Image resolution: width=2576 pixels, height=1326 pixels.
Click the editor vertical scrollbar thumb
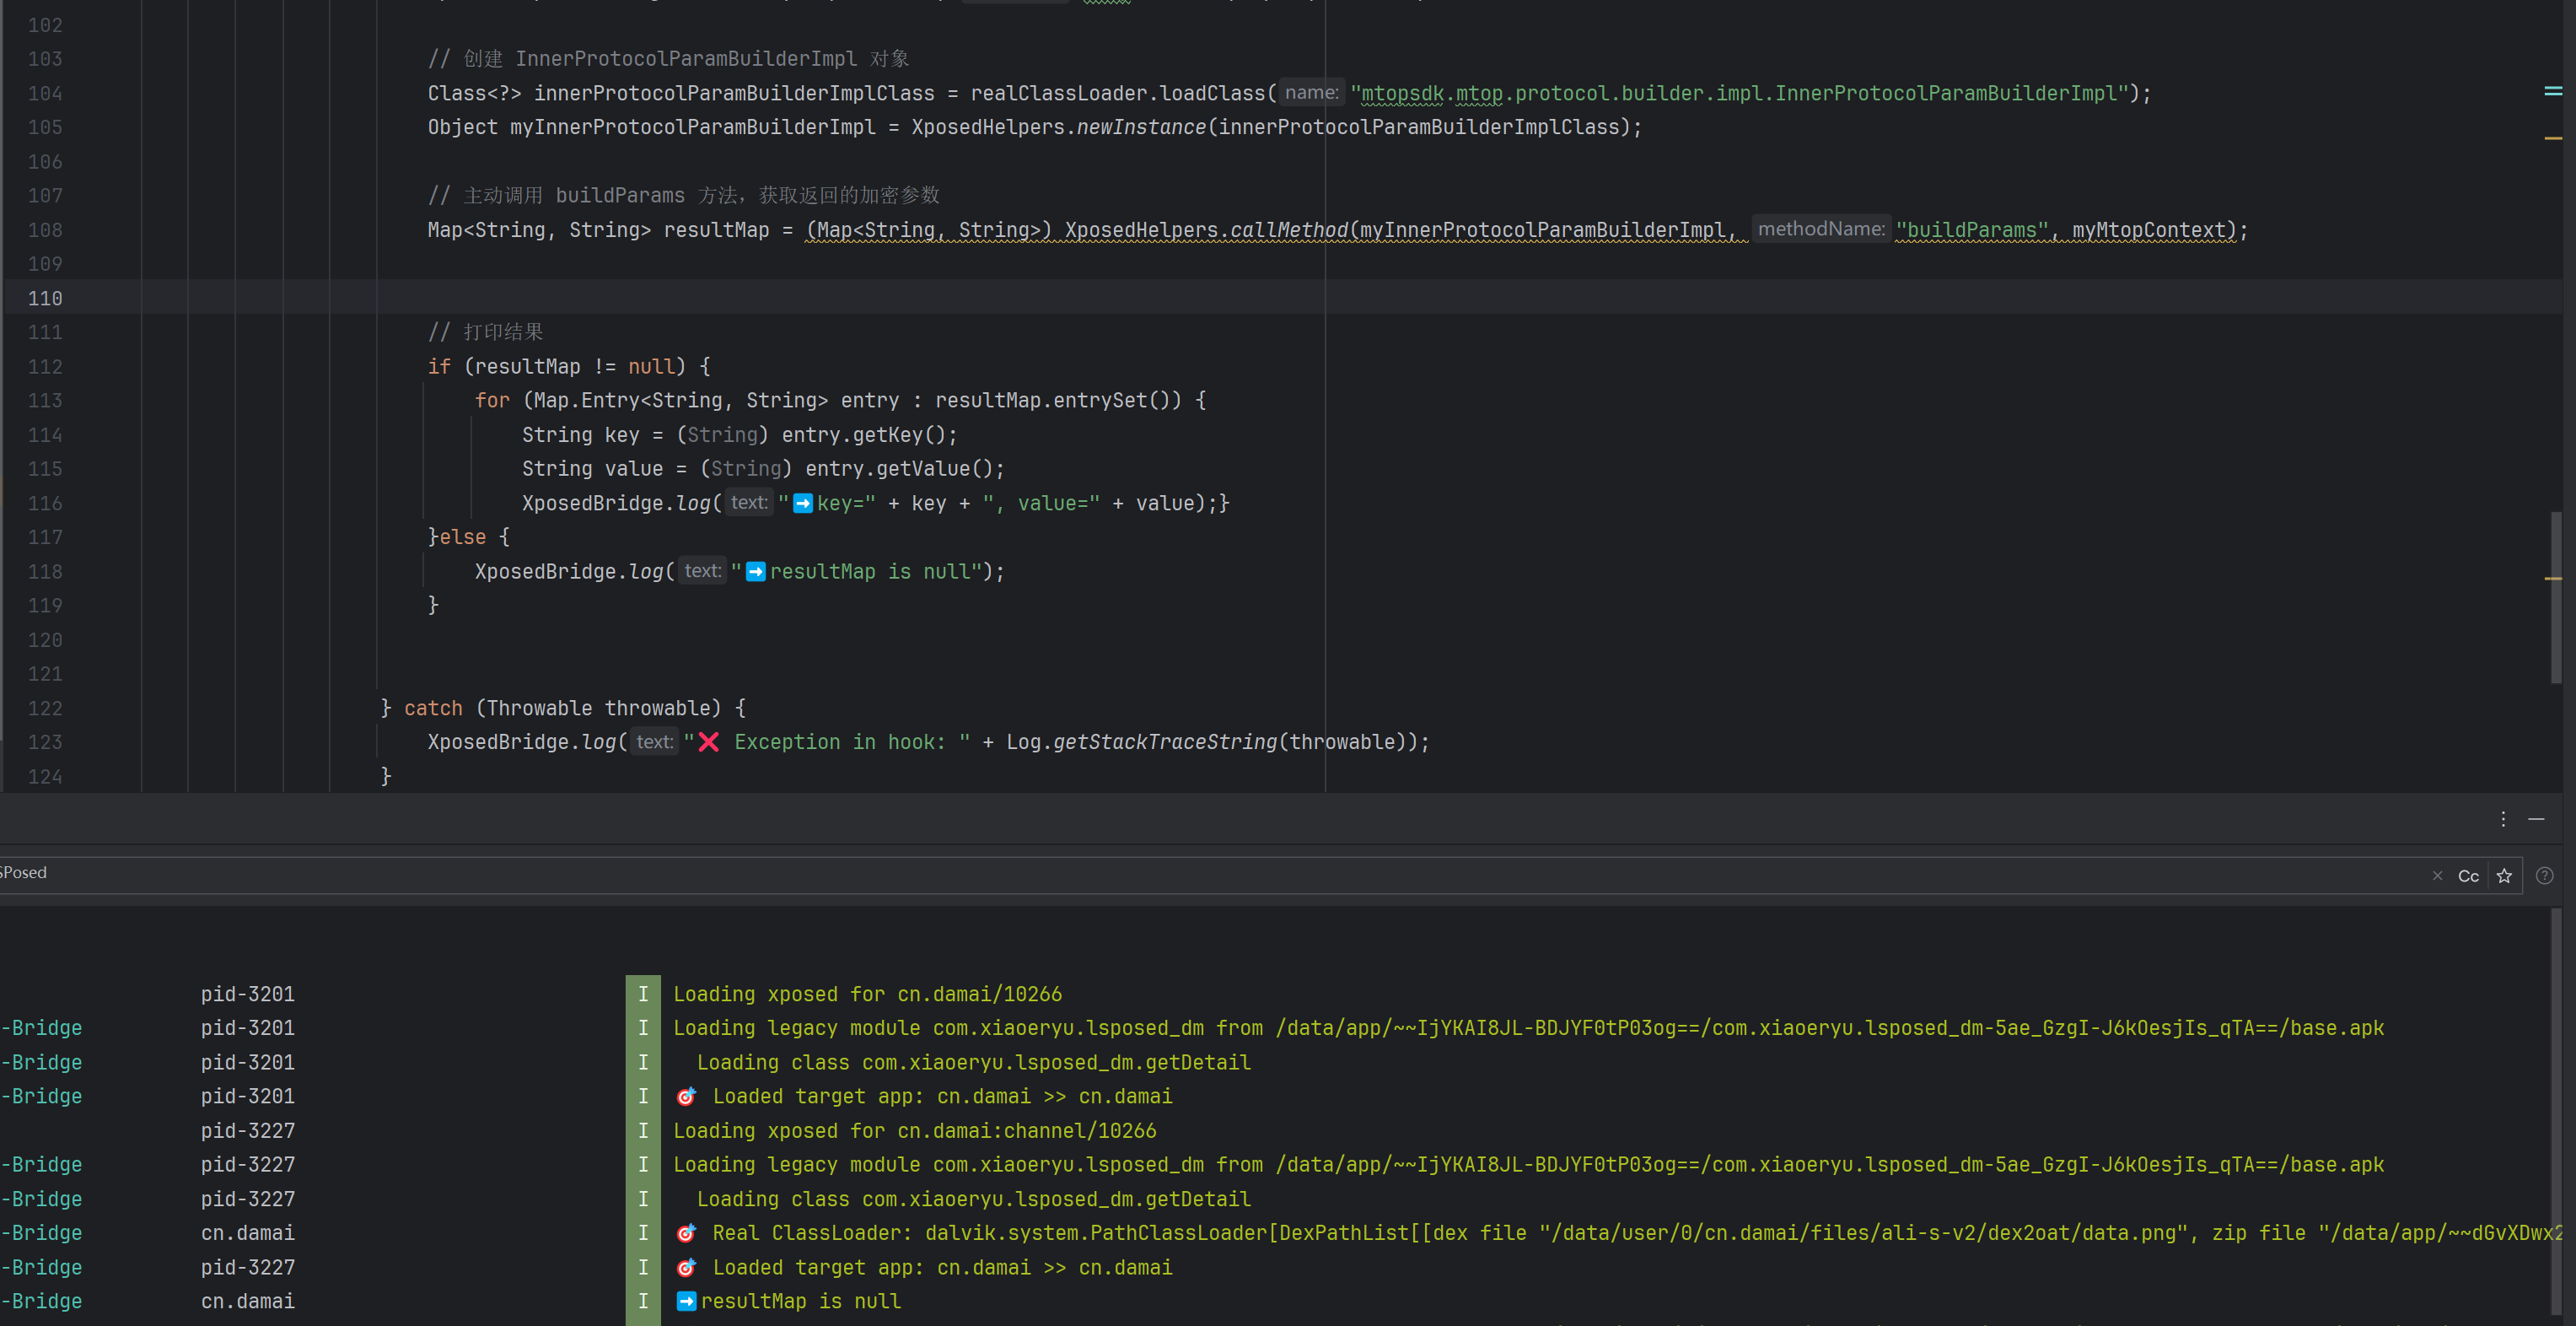[x=2556, y=596]
